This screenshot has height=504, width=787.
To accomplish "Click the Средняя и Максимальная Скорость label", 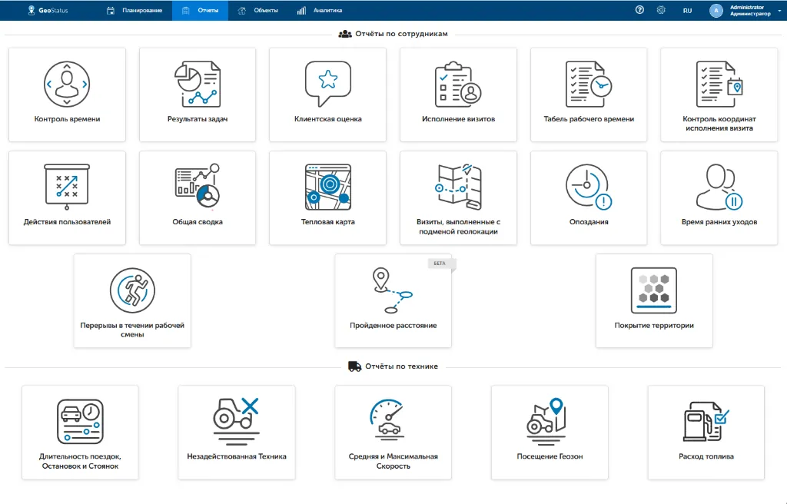I will (x=393, y=461).
